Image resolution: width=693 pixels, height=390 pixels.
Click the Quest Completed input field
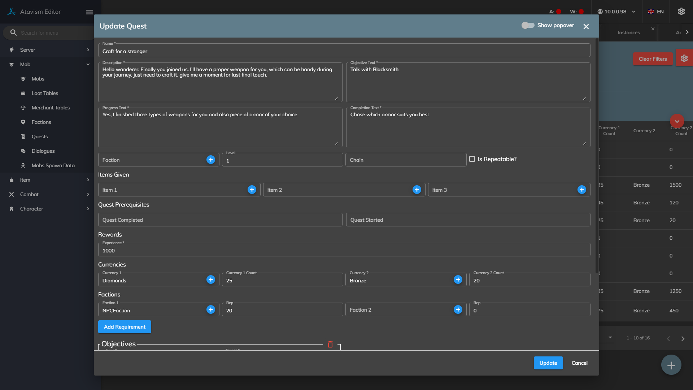tap(220, 220)
